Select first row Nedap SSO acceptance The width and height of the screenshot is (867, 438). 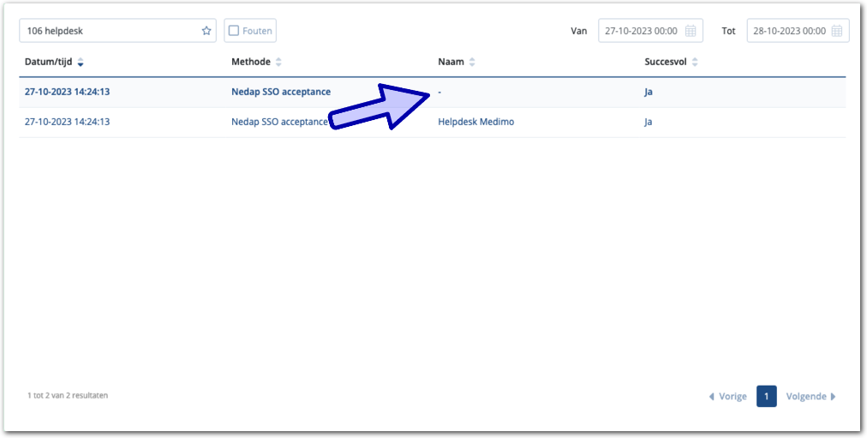pyautogui.click(x=280, y=92)
